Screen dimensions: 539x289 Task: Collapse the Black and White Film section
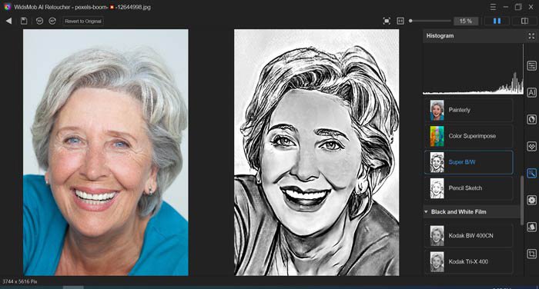coord(426,212)
